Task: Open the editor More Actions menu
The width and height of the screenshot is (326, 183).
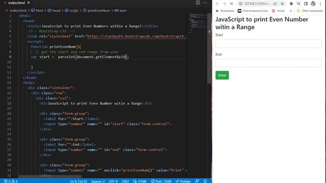Action: click(x=205, y=3)
